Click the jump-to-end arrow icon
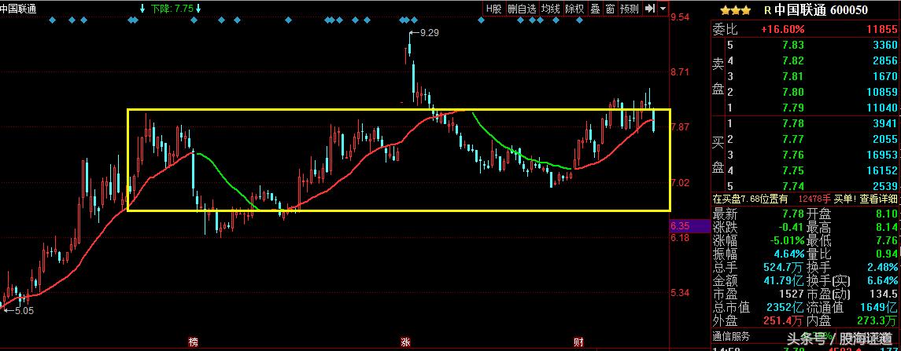This screenshot has height=351, width=901. click(x=650, y=9)
